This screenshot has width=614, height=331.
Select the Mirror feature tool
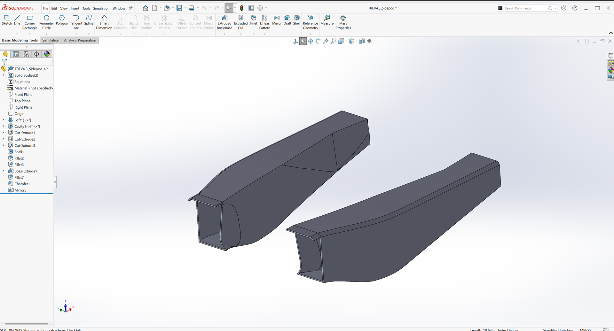(277, 20)
